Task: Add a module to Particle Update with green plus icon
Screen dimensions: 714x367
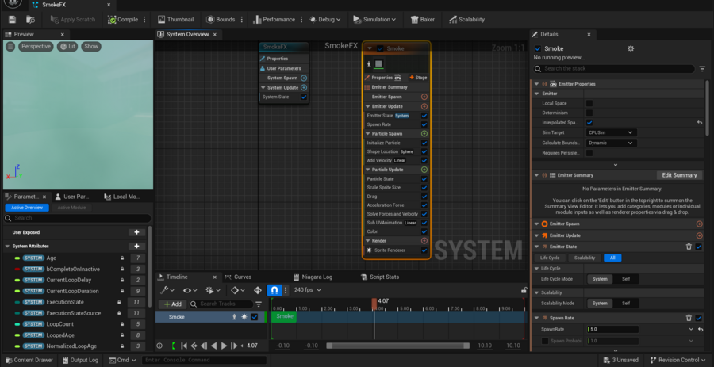Action: 424,170
